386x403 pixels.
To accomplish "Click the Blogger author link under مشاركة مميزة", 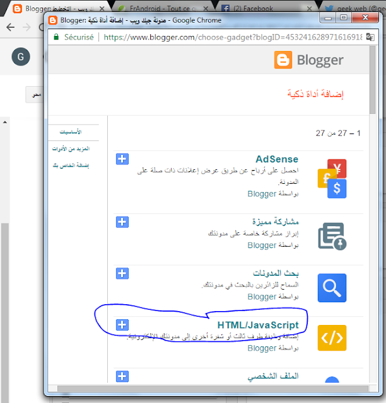I will [262, 245].
